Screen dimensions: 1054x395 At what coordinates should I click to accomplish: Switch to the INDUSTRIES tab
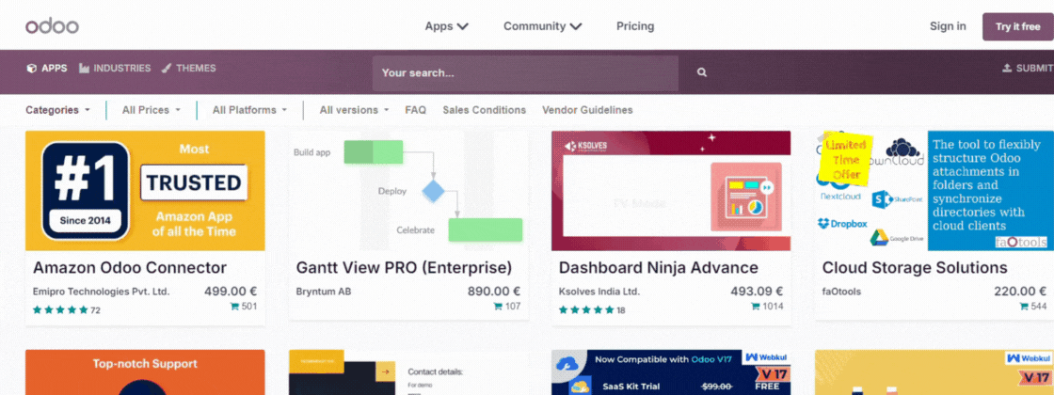[x=115, y=68]
